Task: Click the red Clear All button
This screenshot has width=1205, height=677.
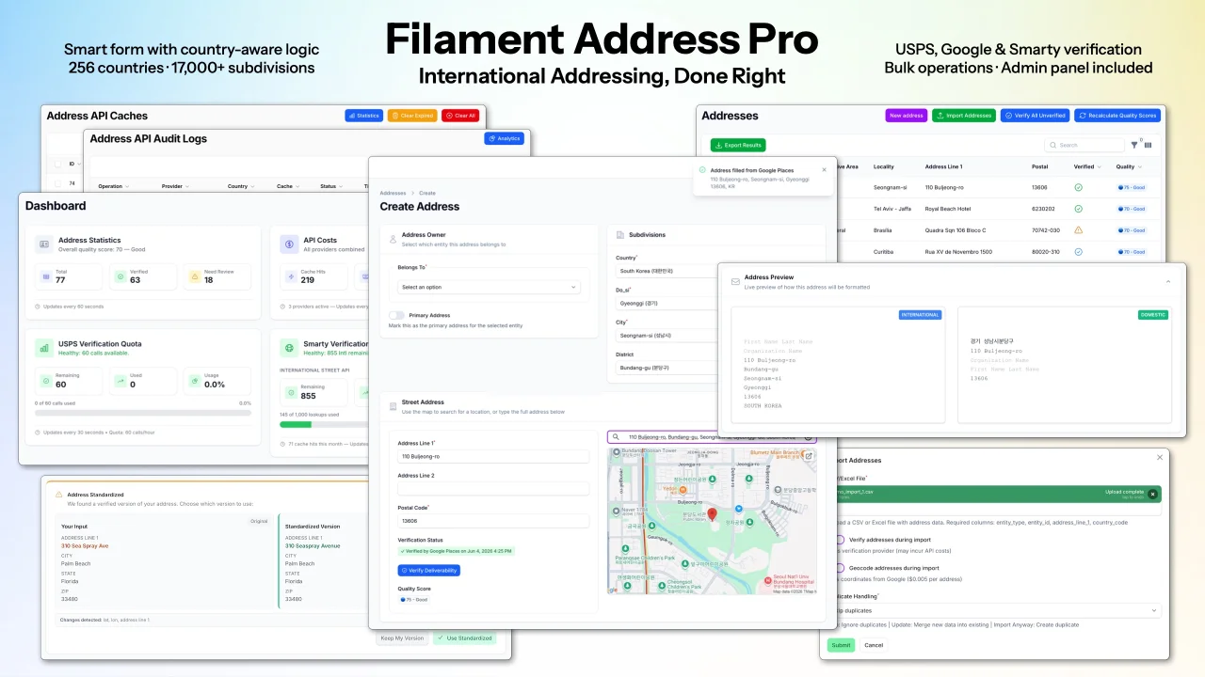Action: click(461, 116)
